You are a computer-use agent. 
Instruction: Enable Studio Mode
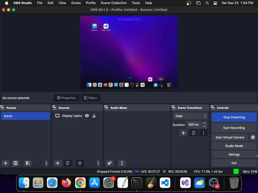tap(234, 146)
